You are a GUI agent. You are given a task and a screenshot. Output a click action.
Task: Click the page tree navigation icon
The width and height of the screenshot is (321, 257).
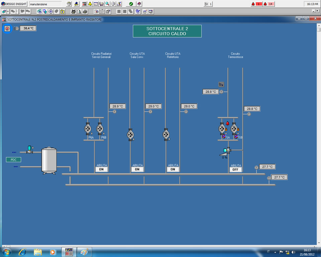(x=39, y=11)
